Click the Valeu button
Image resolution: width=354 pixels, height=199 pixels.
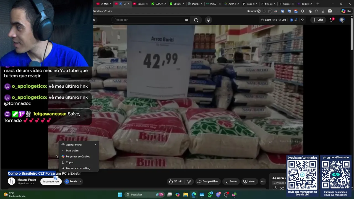point(249,181)
